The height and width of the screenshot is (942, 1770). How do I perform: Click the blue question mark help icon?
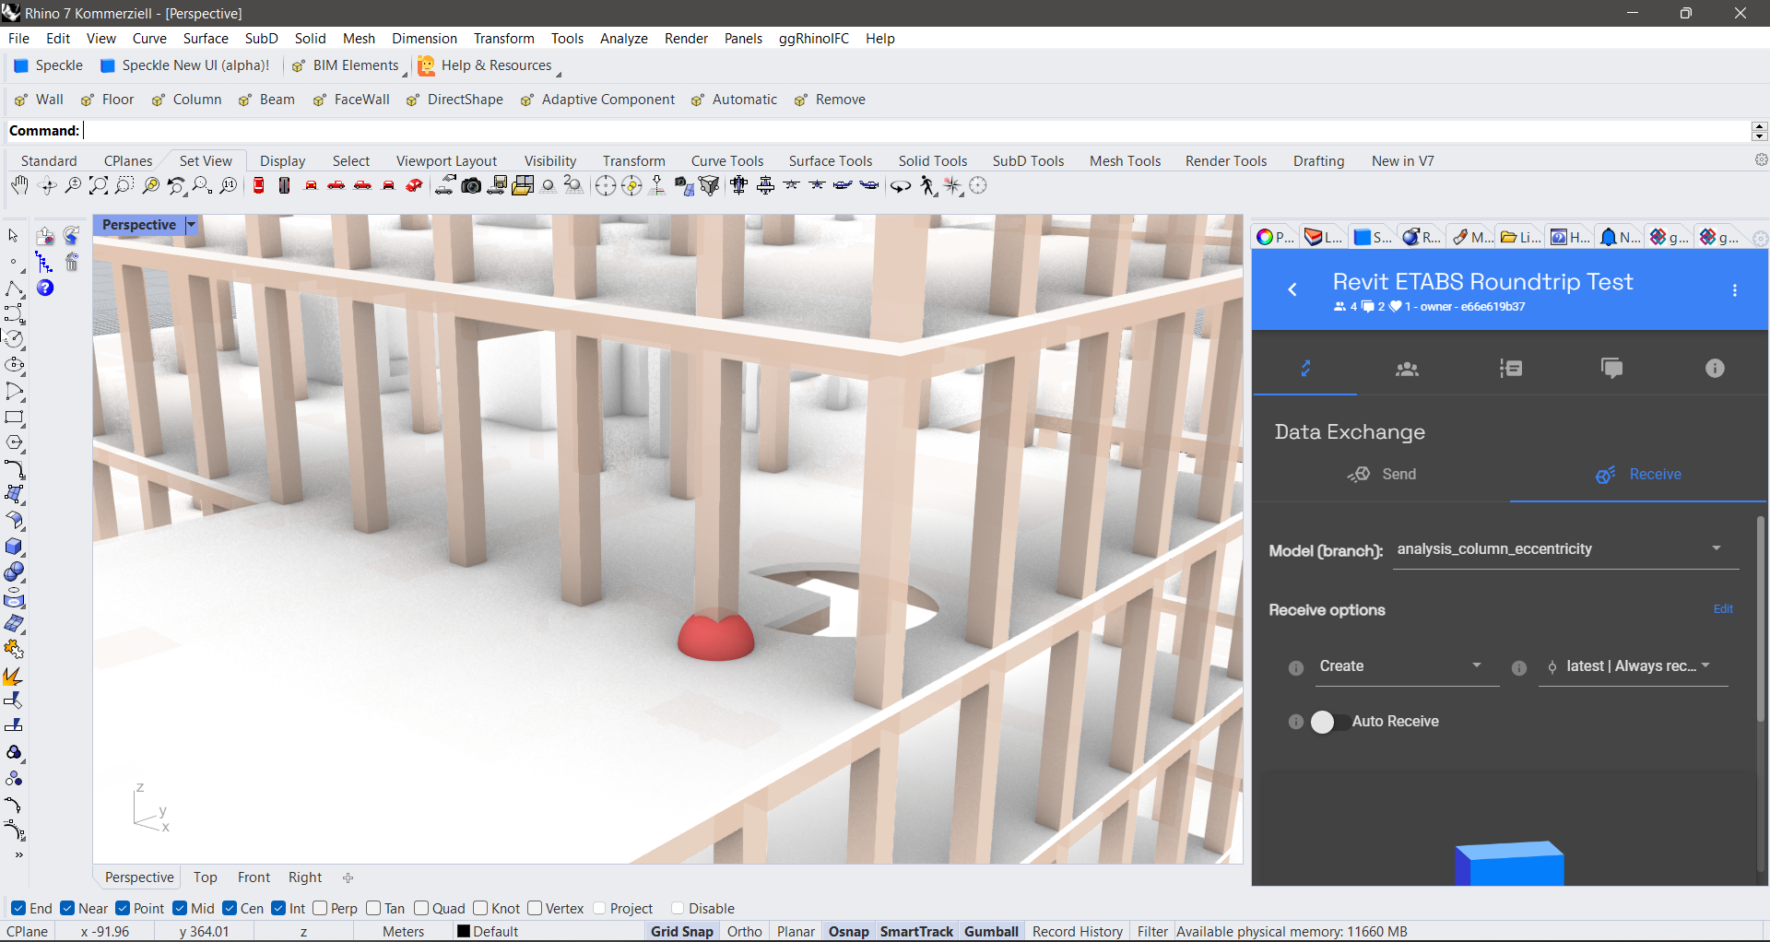(x=45, y=288)
